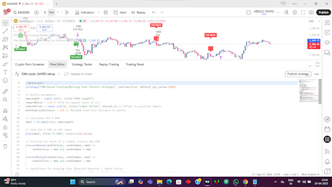Undo last chart action
332x187 pixels.
pos(154,13)
